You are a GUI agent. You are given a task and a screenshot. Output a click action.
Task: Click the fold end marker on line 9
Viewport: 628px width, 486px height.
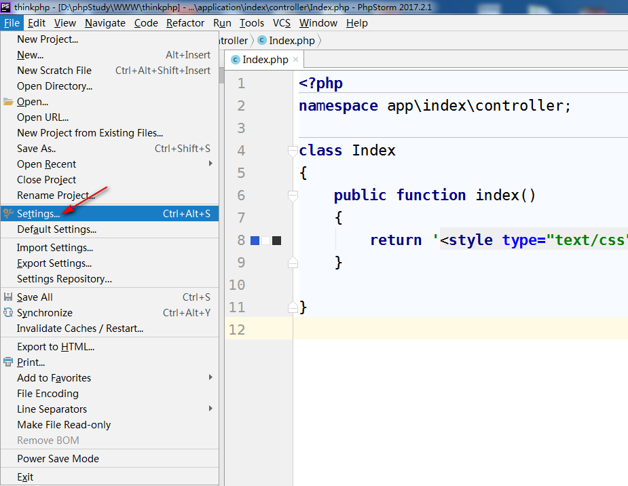pos(293,262)
